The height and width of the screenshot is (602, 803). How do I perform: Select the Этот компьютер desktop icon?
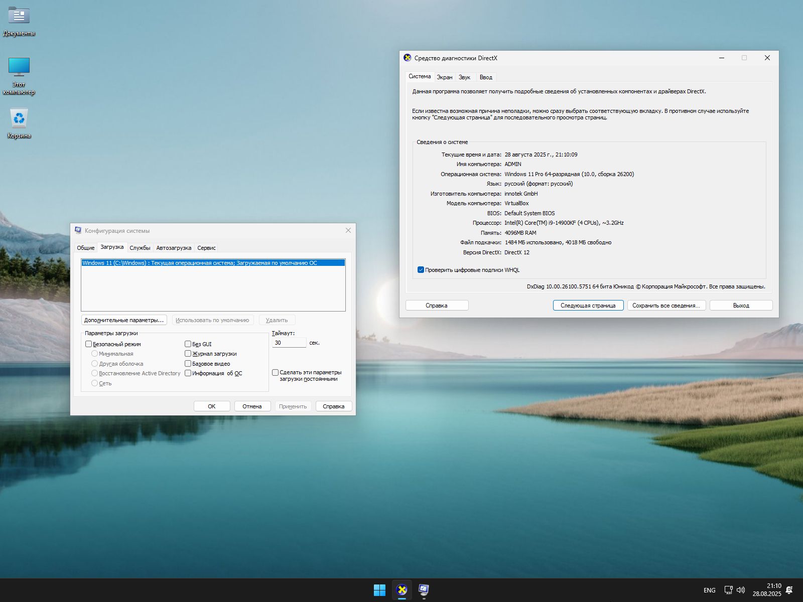(x=19, y=75)
